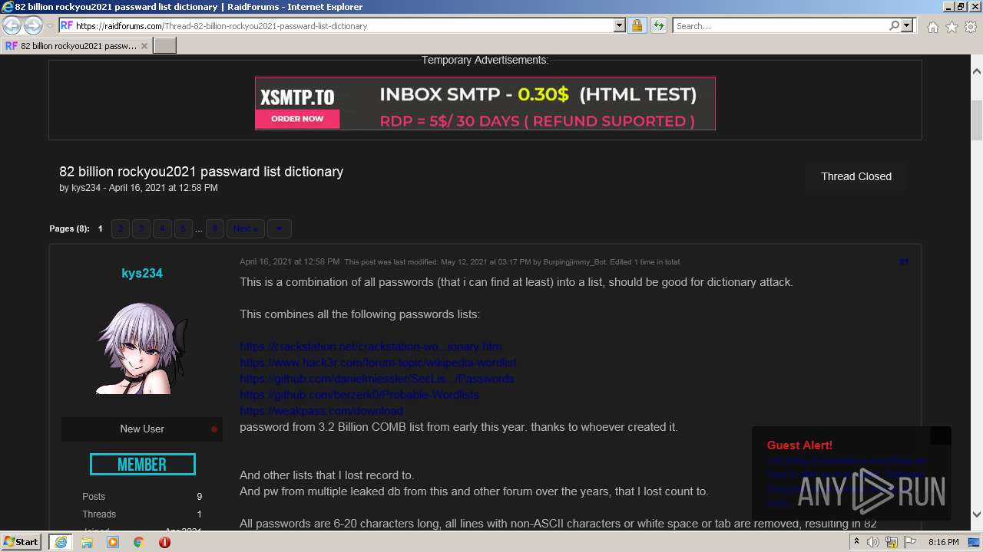Screen dimensions: 983x552
Task: Open the media player taskbar icon
Action: click(113, 542)
